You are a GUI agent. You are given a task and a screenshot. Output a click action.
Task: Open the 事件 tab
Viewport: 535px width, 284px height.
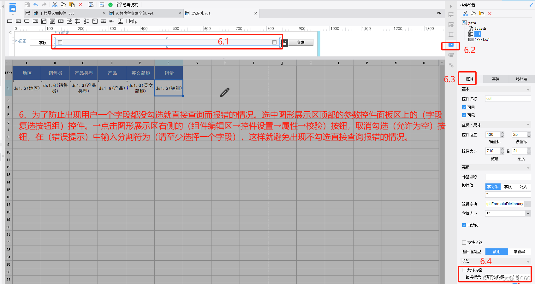(496, 79)
